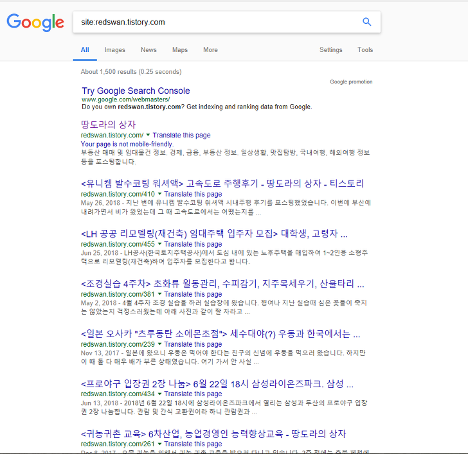Viewport: 468px width, 454px height.
Task: Open the LH 공공 리모델링 result
Action: click(214, 233)
